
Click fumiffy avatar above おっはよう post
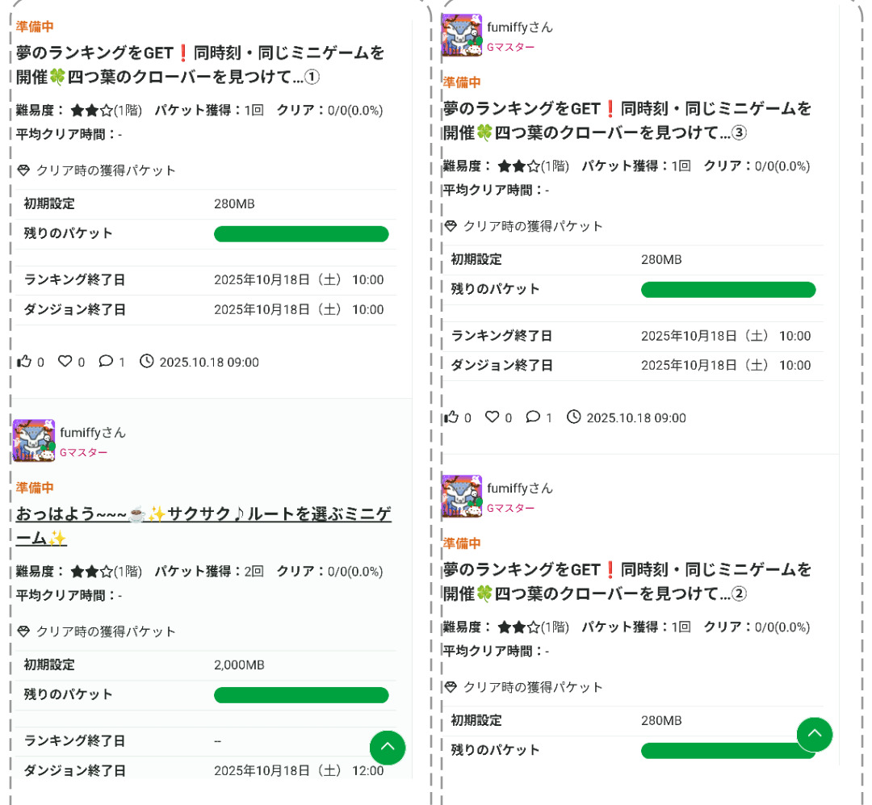click(34, 441)
